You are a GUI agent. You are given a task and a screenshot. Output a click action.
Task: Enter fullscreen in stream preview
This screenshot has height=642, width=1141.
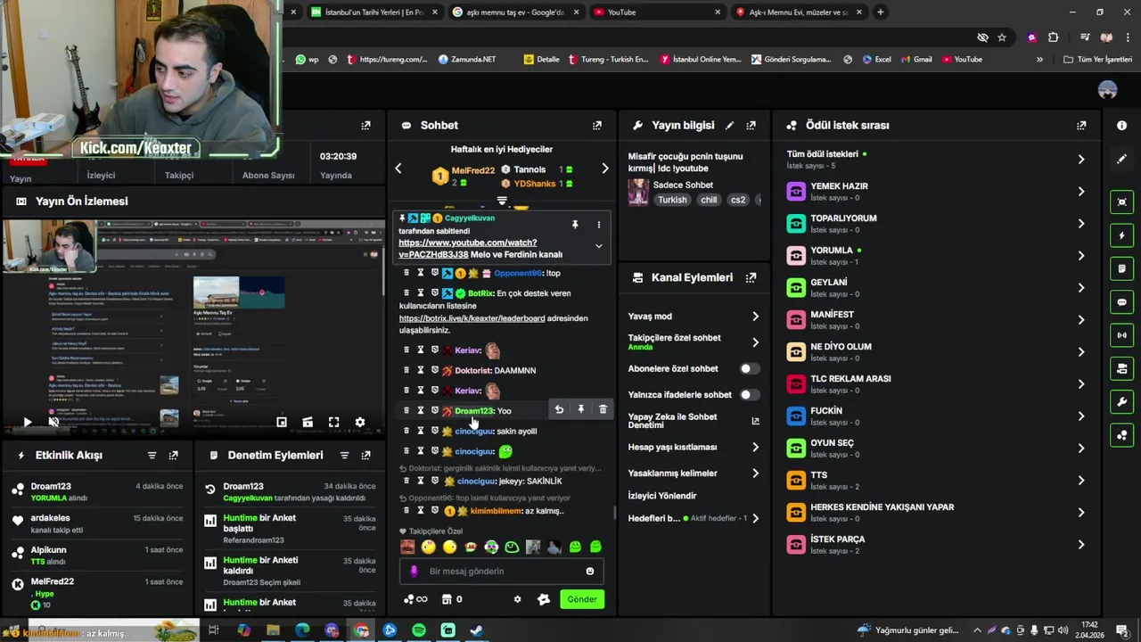tap(333, 422)
